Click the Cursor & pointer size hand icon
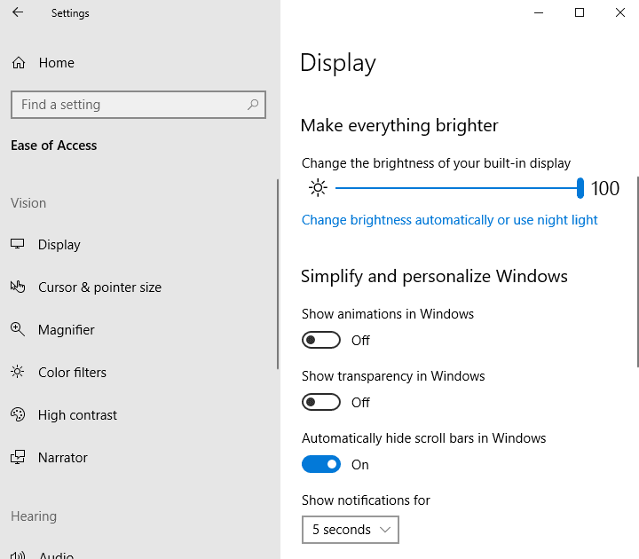 pos(18,287)
